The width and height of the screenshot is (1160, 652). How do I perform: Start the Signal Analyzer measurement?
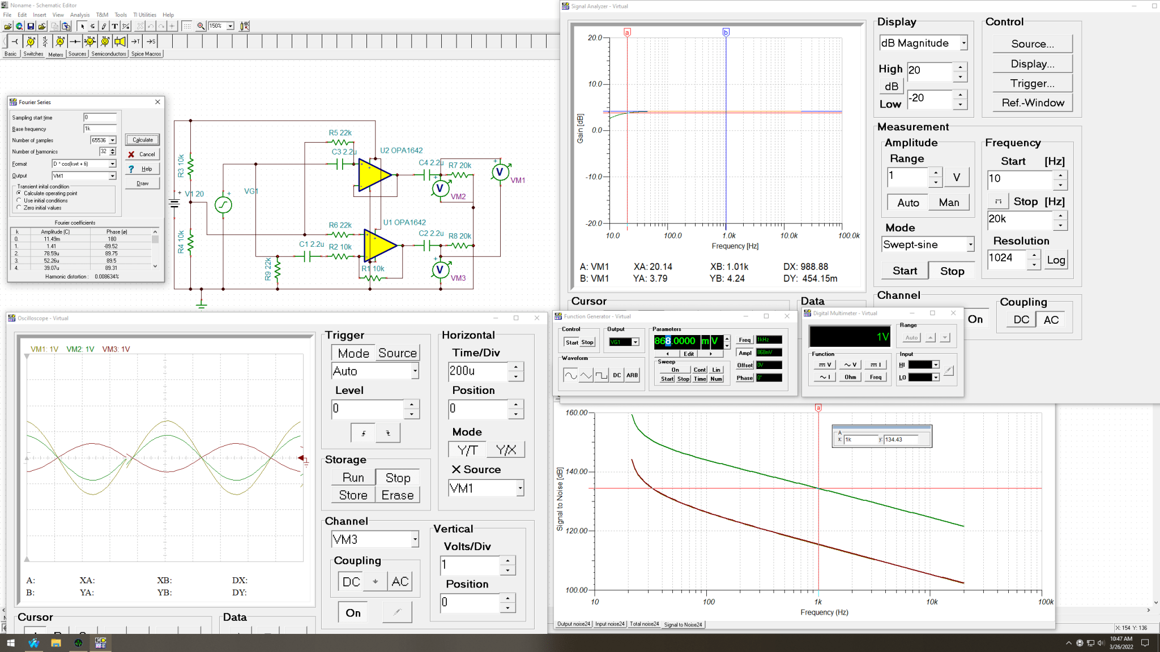point(905,271)
